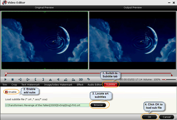The width and height of the screenshot is (177, 120).
Task: Click the Output Preview video frame
Action: click(132, 40)
